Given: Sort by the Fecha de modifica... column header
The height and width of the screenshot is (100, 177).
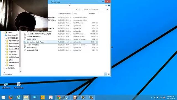Looking at the screenshot, I should pyautogui.click(x=65, y=14).
